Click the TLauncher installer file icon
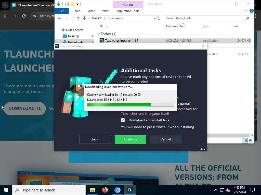This screenshot has width=261, height=195. click(x=102, y=40)
